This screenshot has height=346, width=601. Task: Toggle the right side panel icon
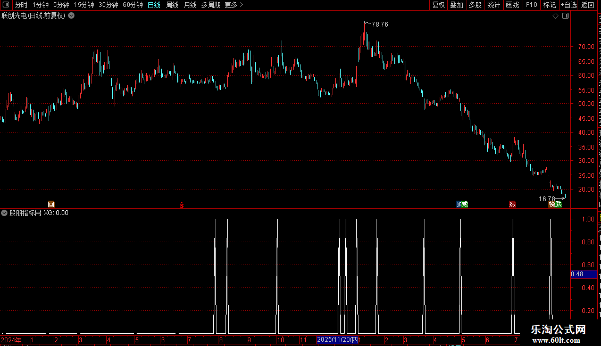pyautogui.click(x=565, y=16)
